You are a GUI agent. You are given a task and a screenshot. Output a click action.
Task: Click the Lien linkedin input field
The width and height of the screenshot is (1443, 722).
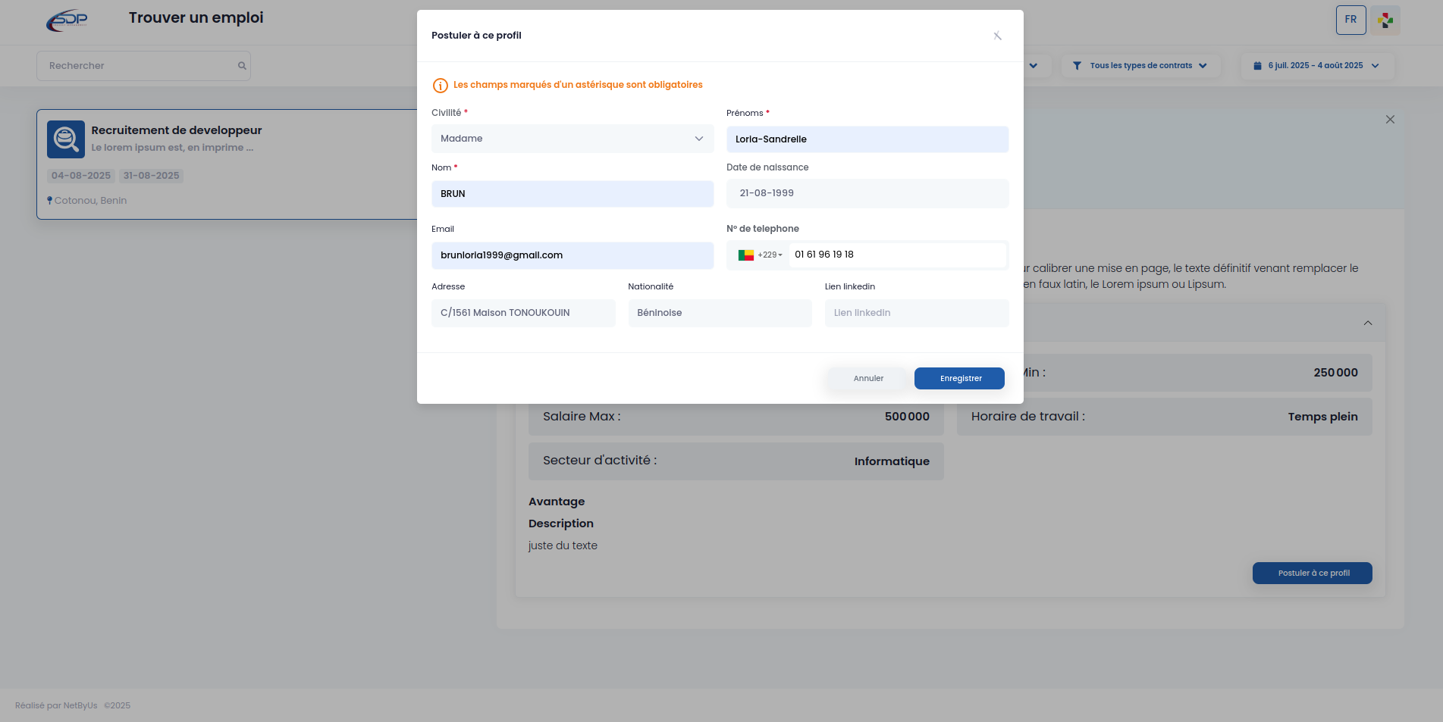tap(917, 313)
